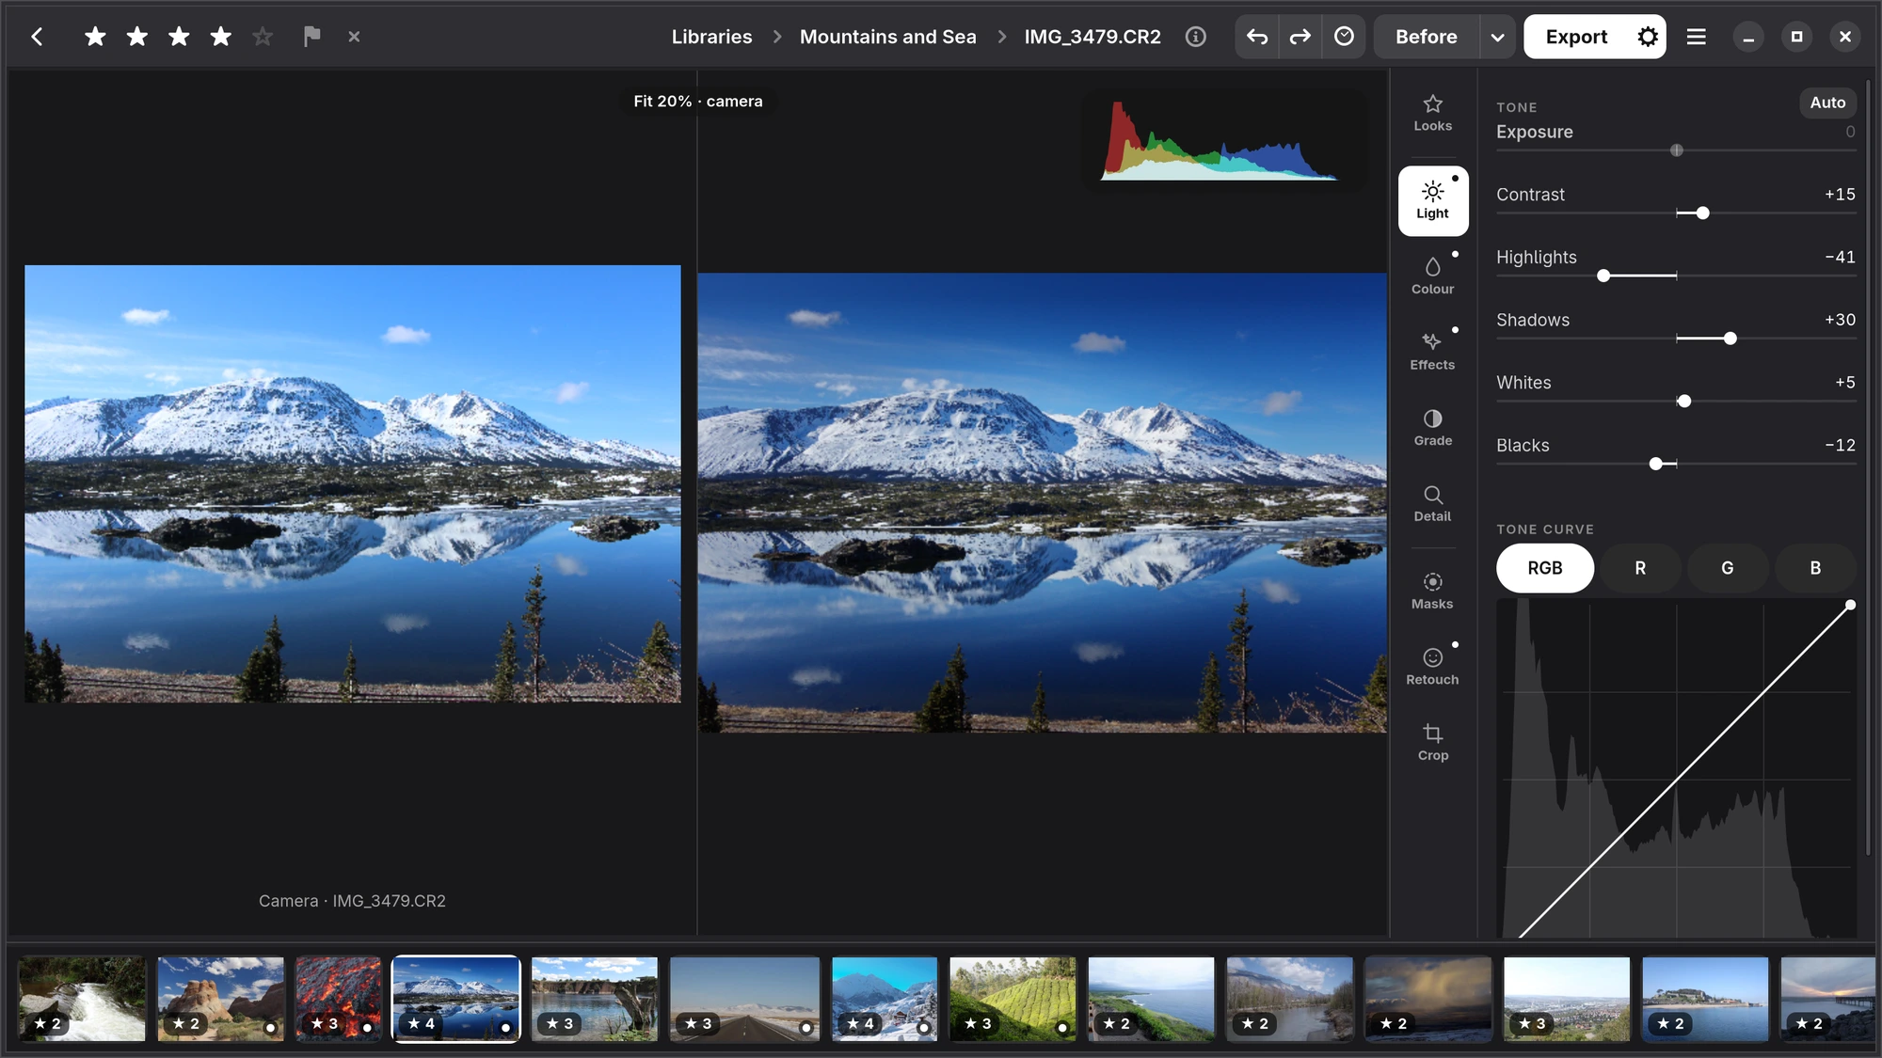Select the Light panel
The image size is (1882, 1058).
coord(1432,201)
